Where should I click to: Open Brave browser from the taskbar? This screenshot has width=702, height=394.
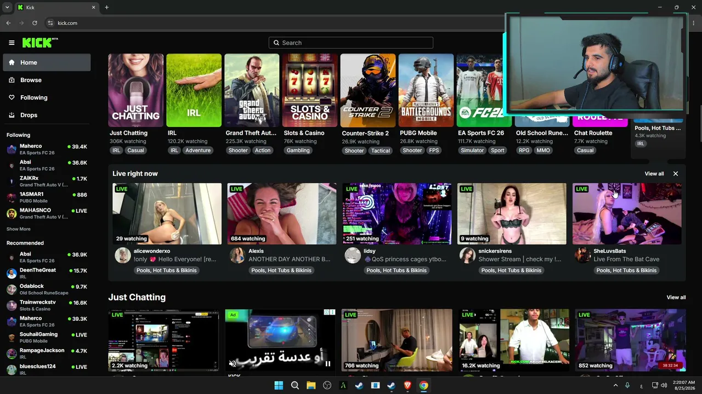407,385
